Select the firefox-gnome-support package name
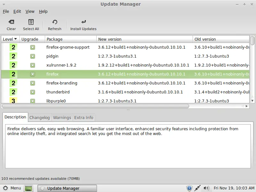Viewport: 256px width, 192px height. [x=68, y=47]
